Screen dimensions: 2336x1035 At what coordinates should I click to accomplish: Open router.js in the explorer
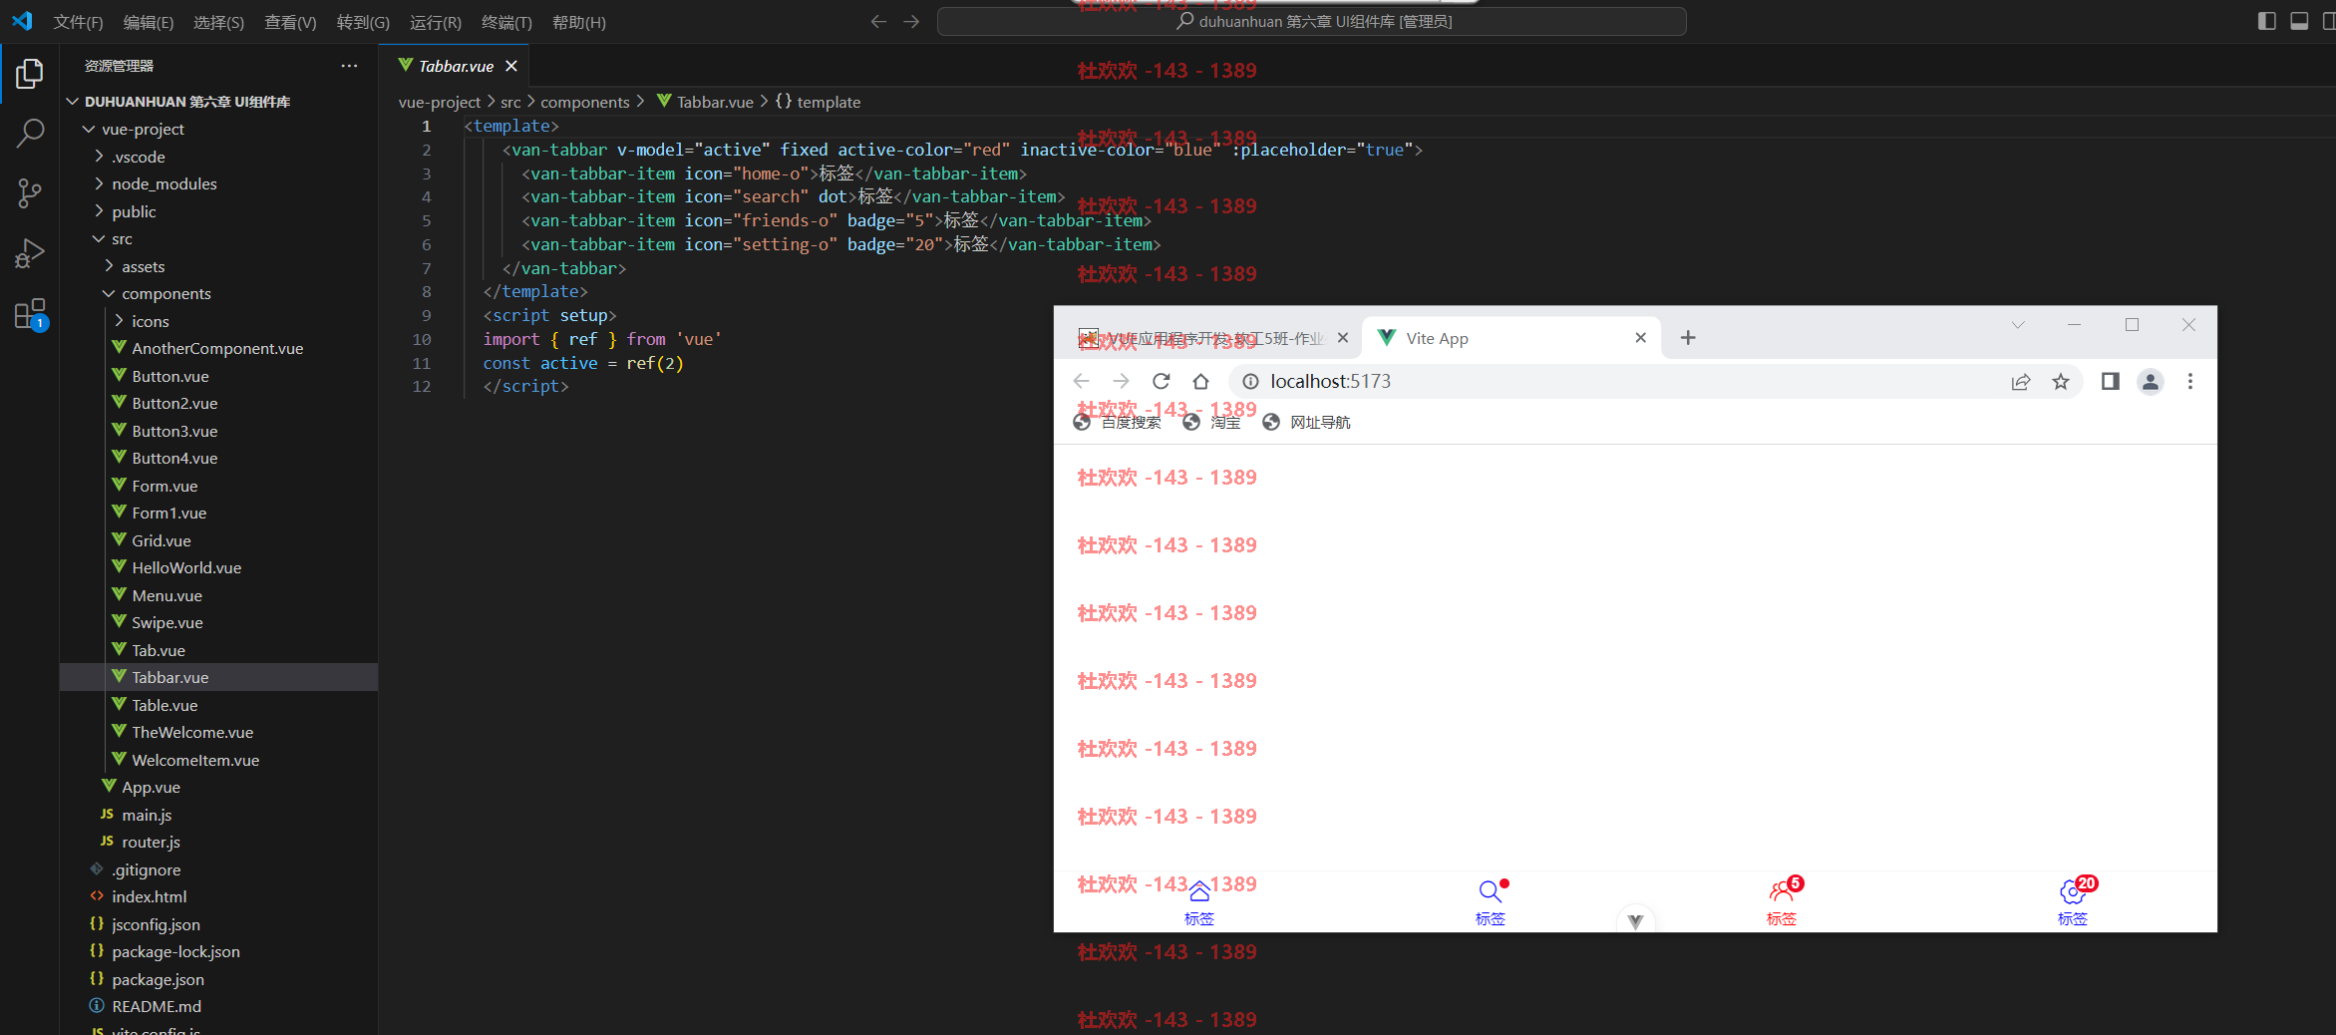[151, 842]
